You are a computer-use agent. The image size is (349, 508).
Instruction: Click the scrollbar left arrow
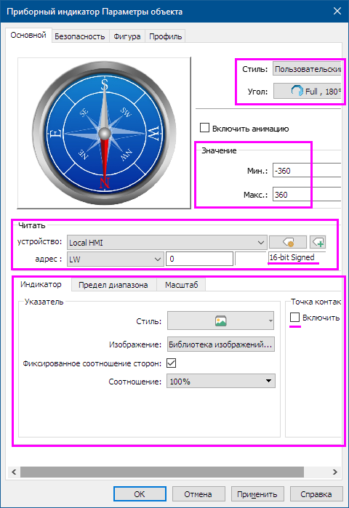tap(14, 472)
